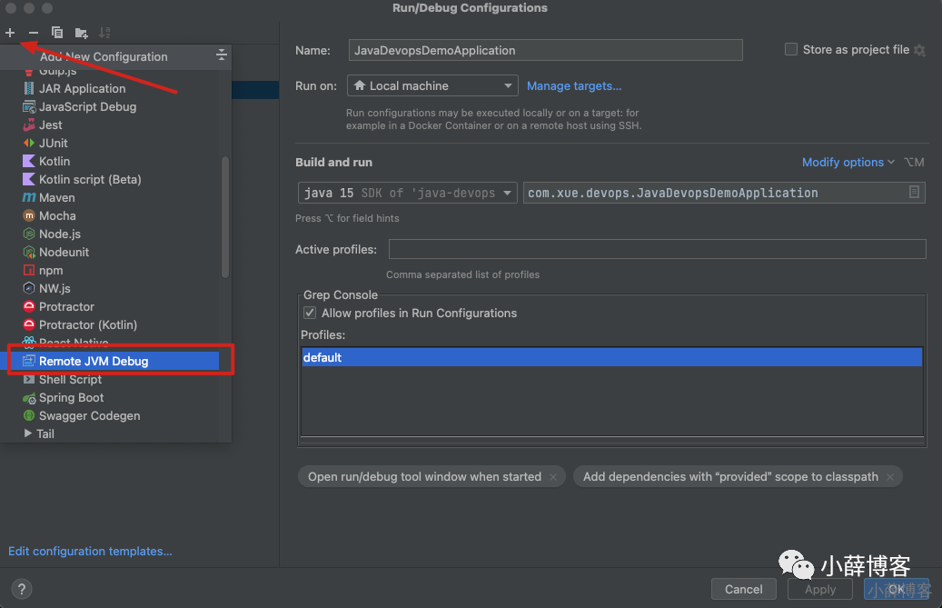Click the Protractor (Kotlin) icon

[x=29, y=324]
